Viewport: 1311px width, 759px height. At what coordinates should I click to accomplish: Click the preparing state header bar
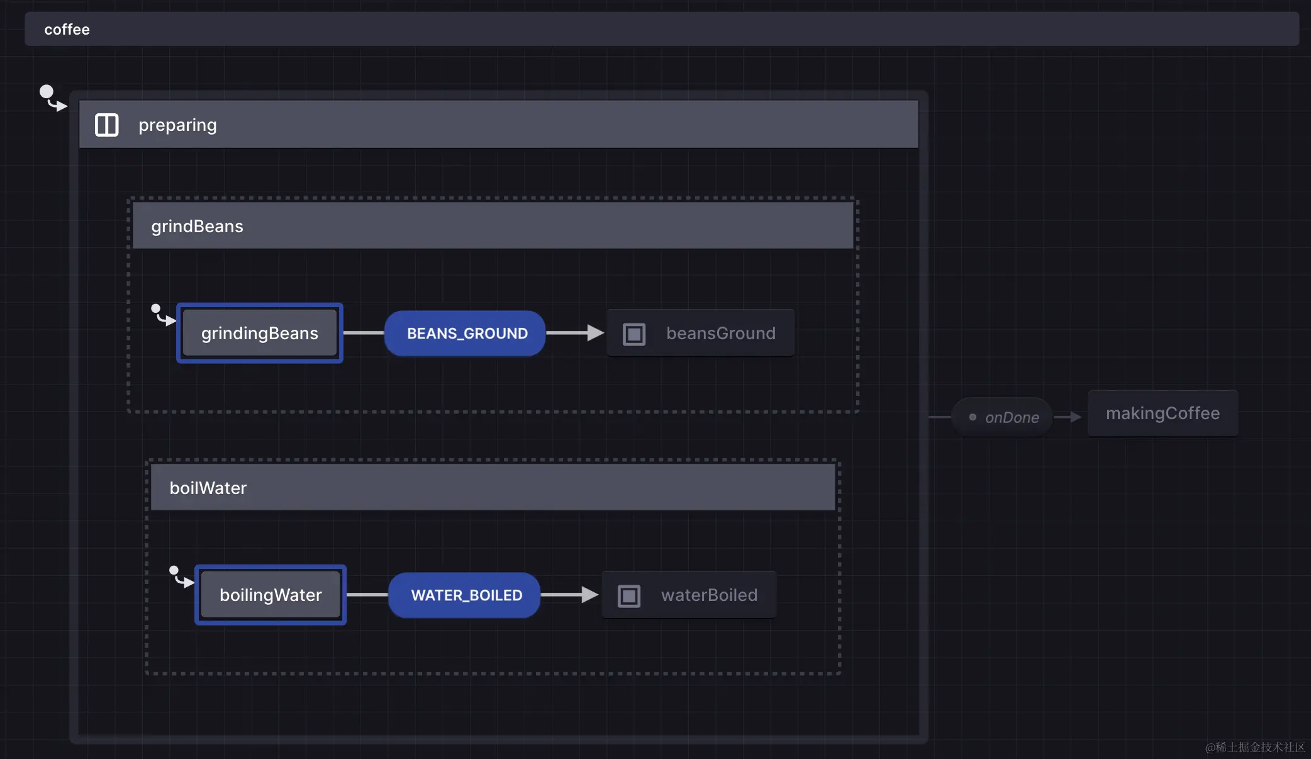(x=498, y=125)
